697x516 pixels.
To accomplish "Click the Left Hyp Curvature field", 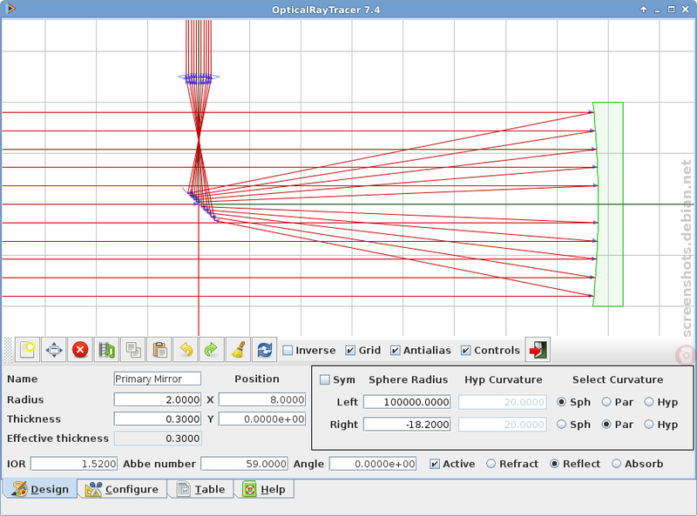I will coord(503,402).
